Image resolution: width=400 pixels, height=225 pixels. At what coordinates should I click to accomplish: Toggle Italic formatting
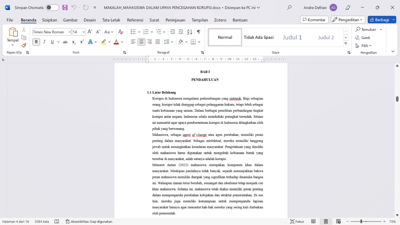click(44, 42)
